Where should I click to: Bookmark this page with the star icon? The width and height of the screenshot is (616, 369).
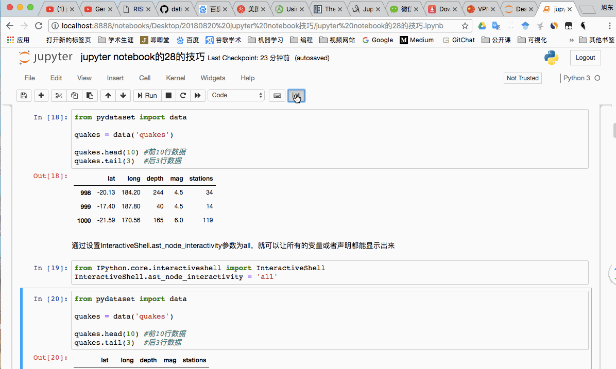point(465,26)
